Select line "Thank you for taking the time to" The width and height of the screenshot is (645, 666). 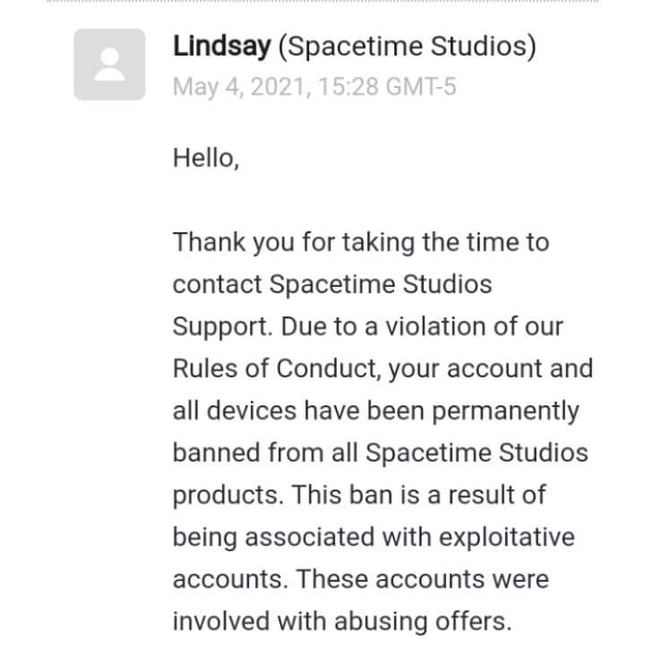pos(361,243)
